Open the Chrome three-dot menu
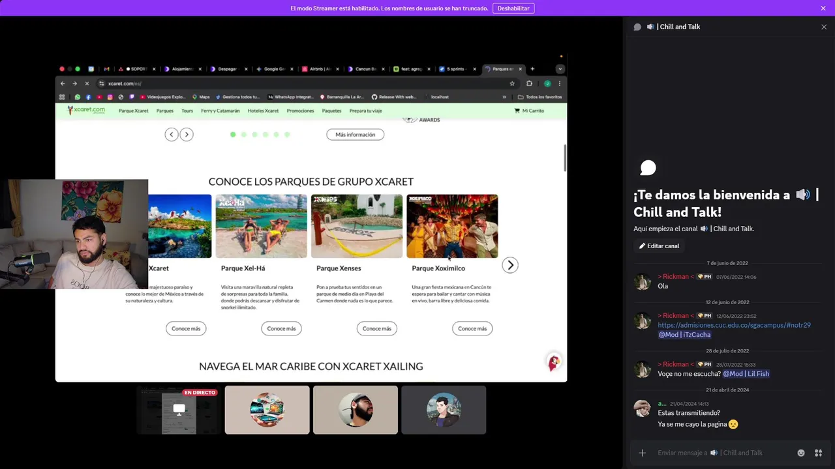Screen dimensions: 835x469 coord(560,83)
